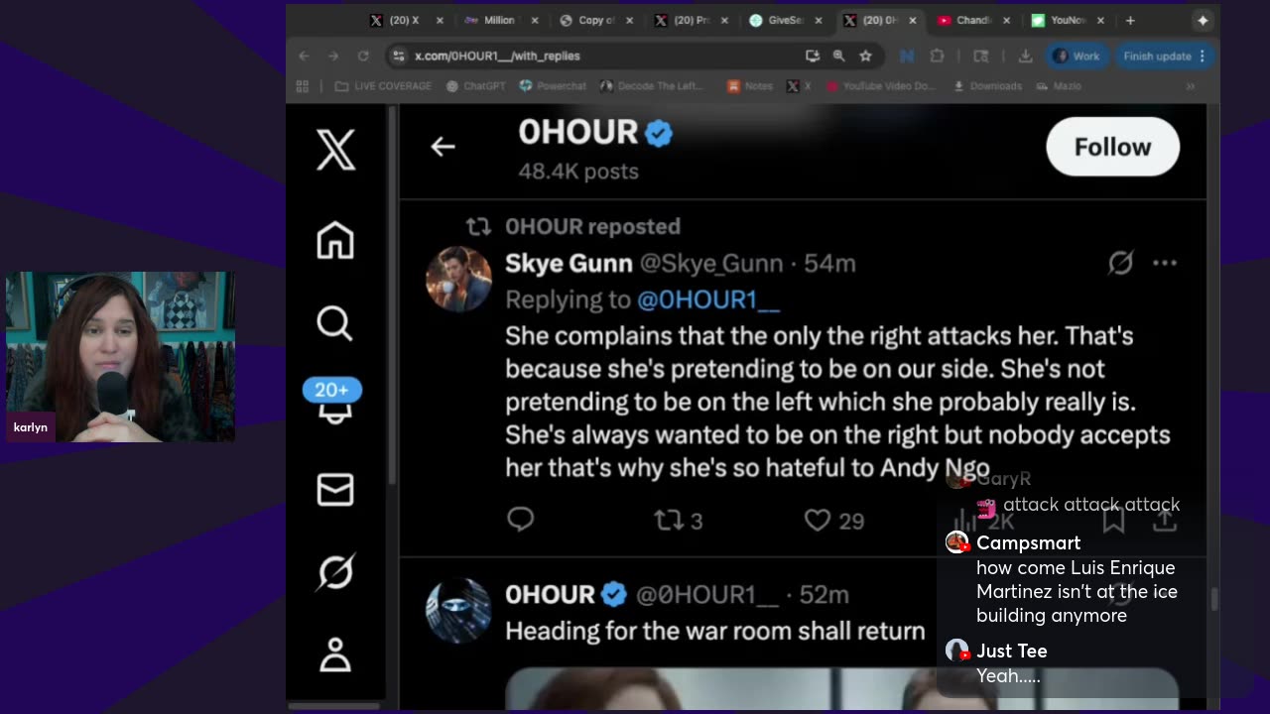The height and width of the screenshot is (714, 1270).
Task: Open the messages envelope icon
Action: tap(334, 489)
